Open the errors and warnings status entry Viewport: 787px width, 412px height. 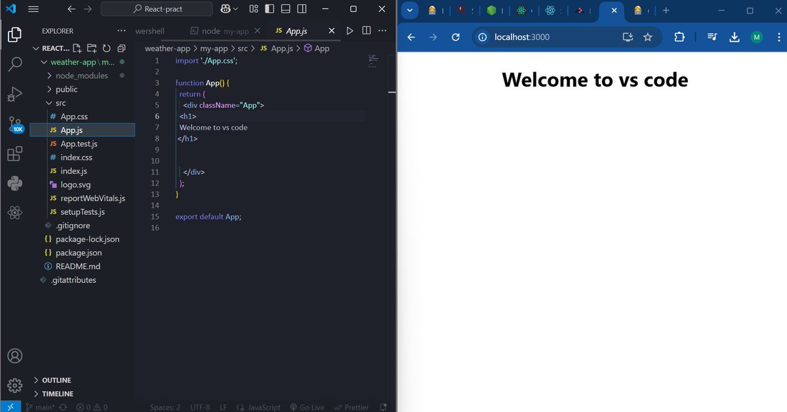(x=92, y=407)
